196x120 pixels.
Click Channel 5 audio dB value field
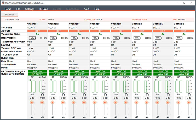[126, 98]
